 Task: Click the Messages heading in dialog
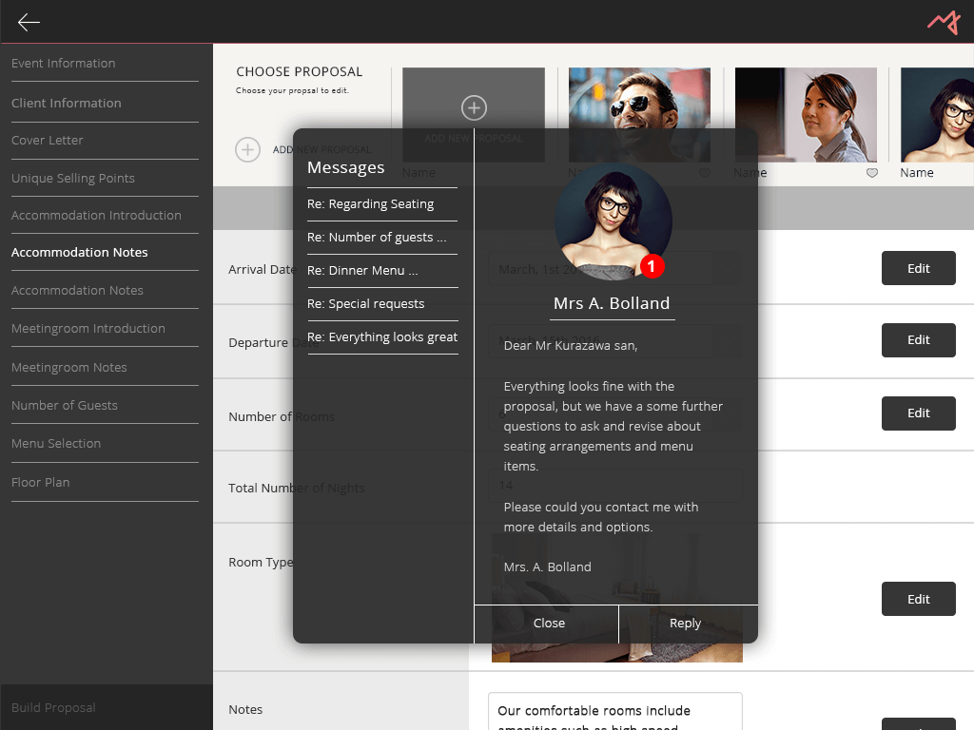[346, 167]
